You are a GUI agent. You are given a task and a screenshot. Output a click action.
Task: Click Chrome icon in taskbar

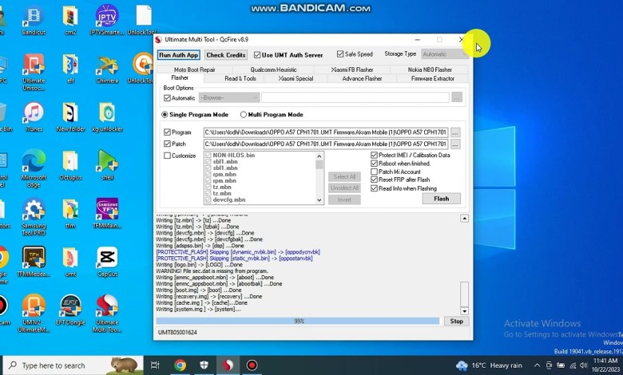click(x=180, y=365)
